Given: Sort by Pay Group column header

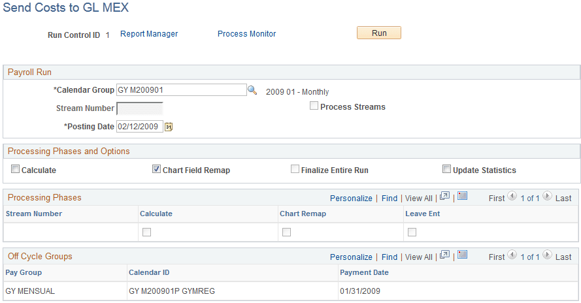Looking at the screenshot, I should pyautogui.click(x=24, y=272).
